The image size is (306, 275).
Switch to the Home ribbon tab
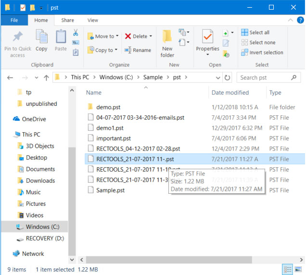click(41, 20)
